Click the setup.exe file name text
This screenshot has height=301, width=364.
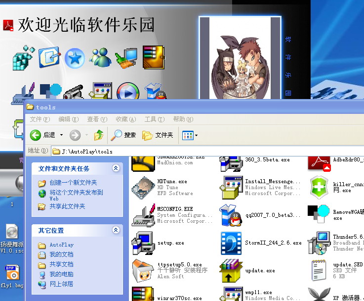click(170, 243)
